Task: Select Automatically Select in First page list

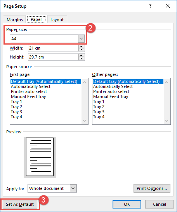Action: [x=46, y=86]
